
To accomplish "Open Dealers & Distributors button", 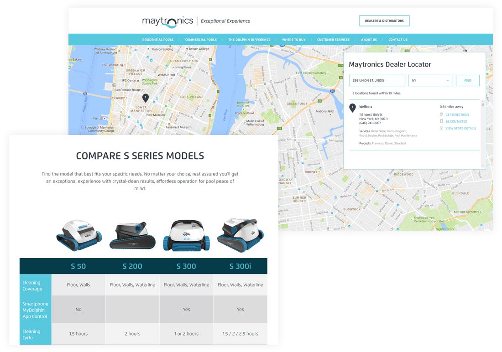I will pos(384,21).
